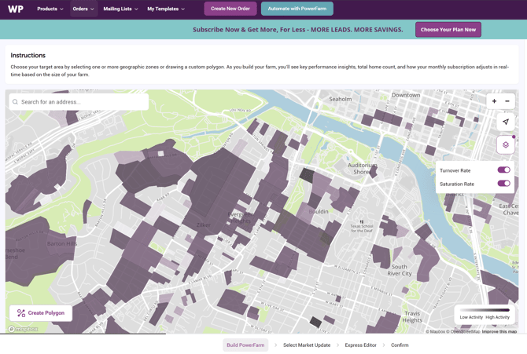
Task: Click the activity gradient legend bar
Action: coord(485,310)
